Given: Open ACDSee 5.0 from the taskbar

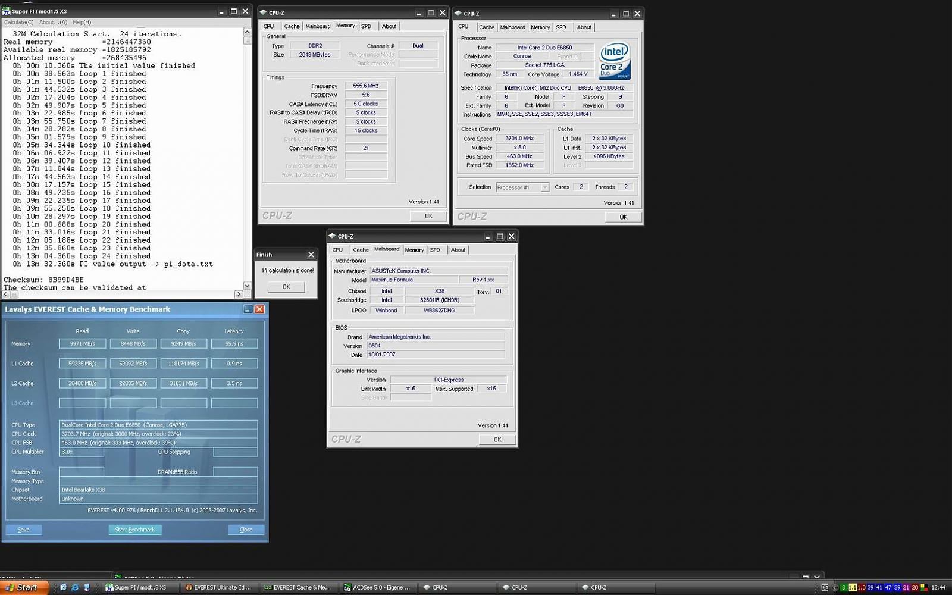Looking at the screenshot, I should [377, 587].
